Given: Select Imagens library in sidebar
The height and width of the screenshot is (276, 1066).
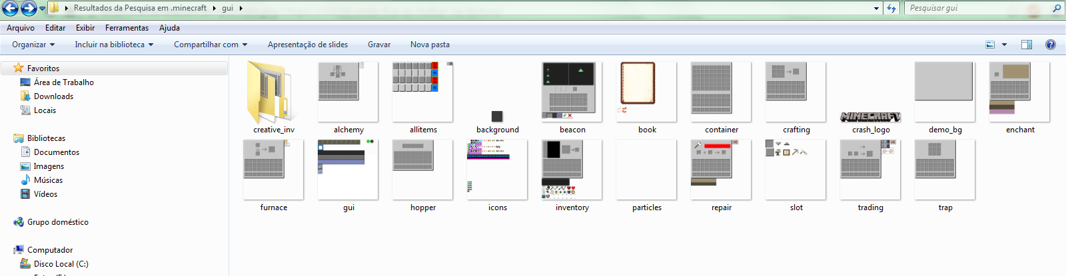Looking at the screenshot, I should 49,166.
